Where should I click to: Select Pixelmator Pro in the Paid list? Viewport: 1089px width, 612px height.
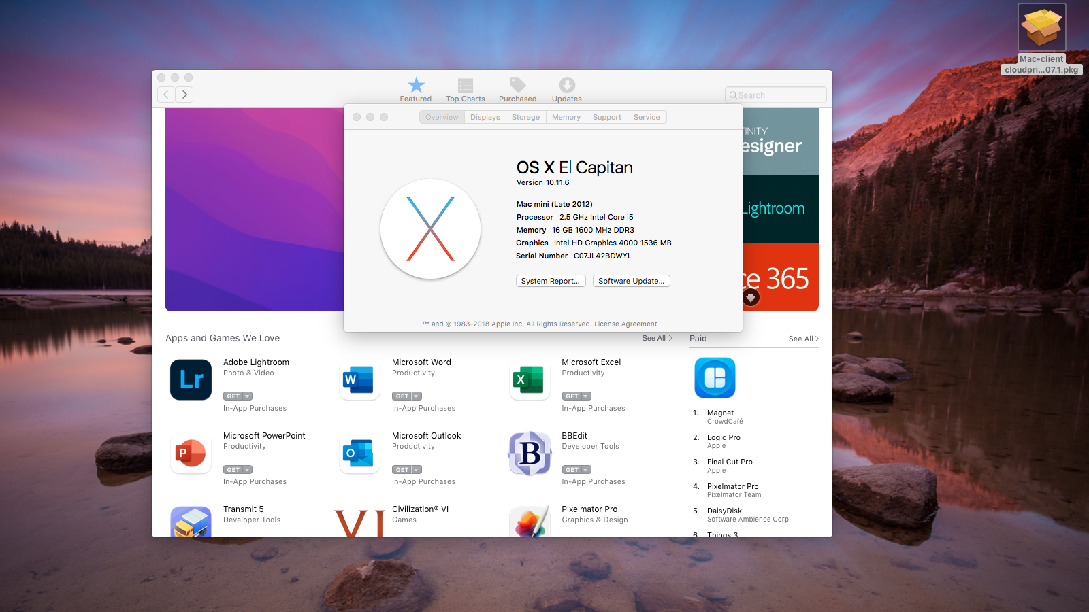click(x=732, y=487)
